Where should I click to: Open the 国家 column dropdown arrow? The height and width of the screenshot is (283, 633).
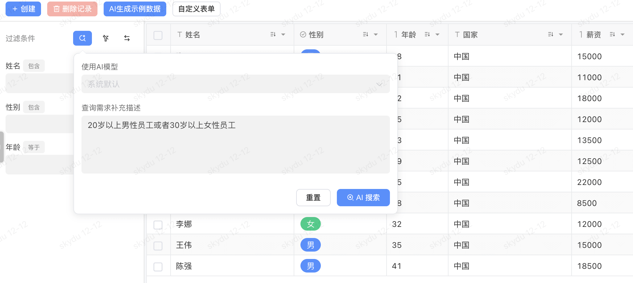[561, 35]
